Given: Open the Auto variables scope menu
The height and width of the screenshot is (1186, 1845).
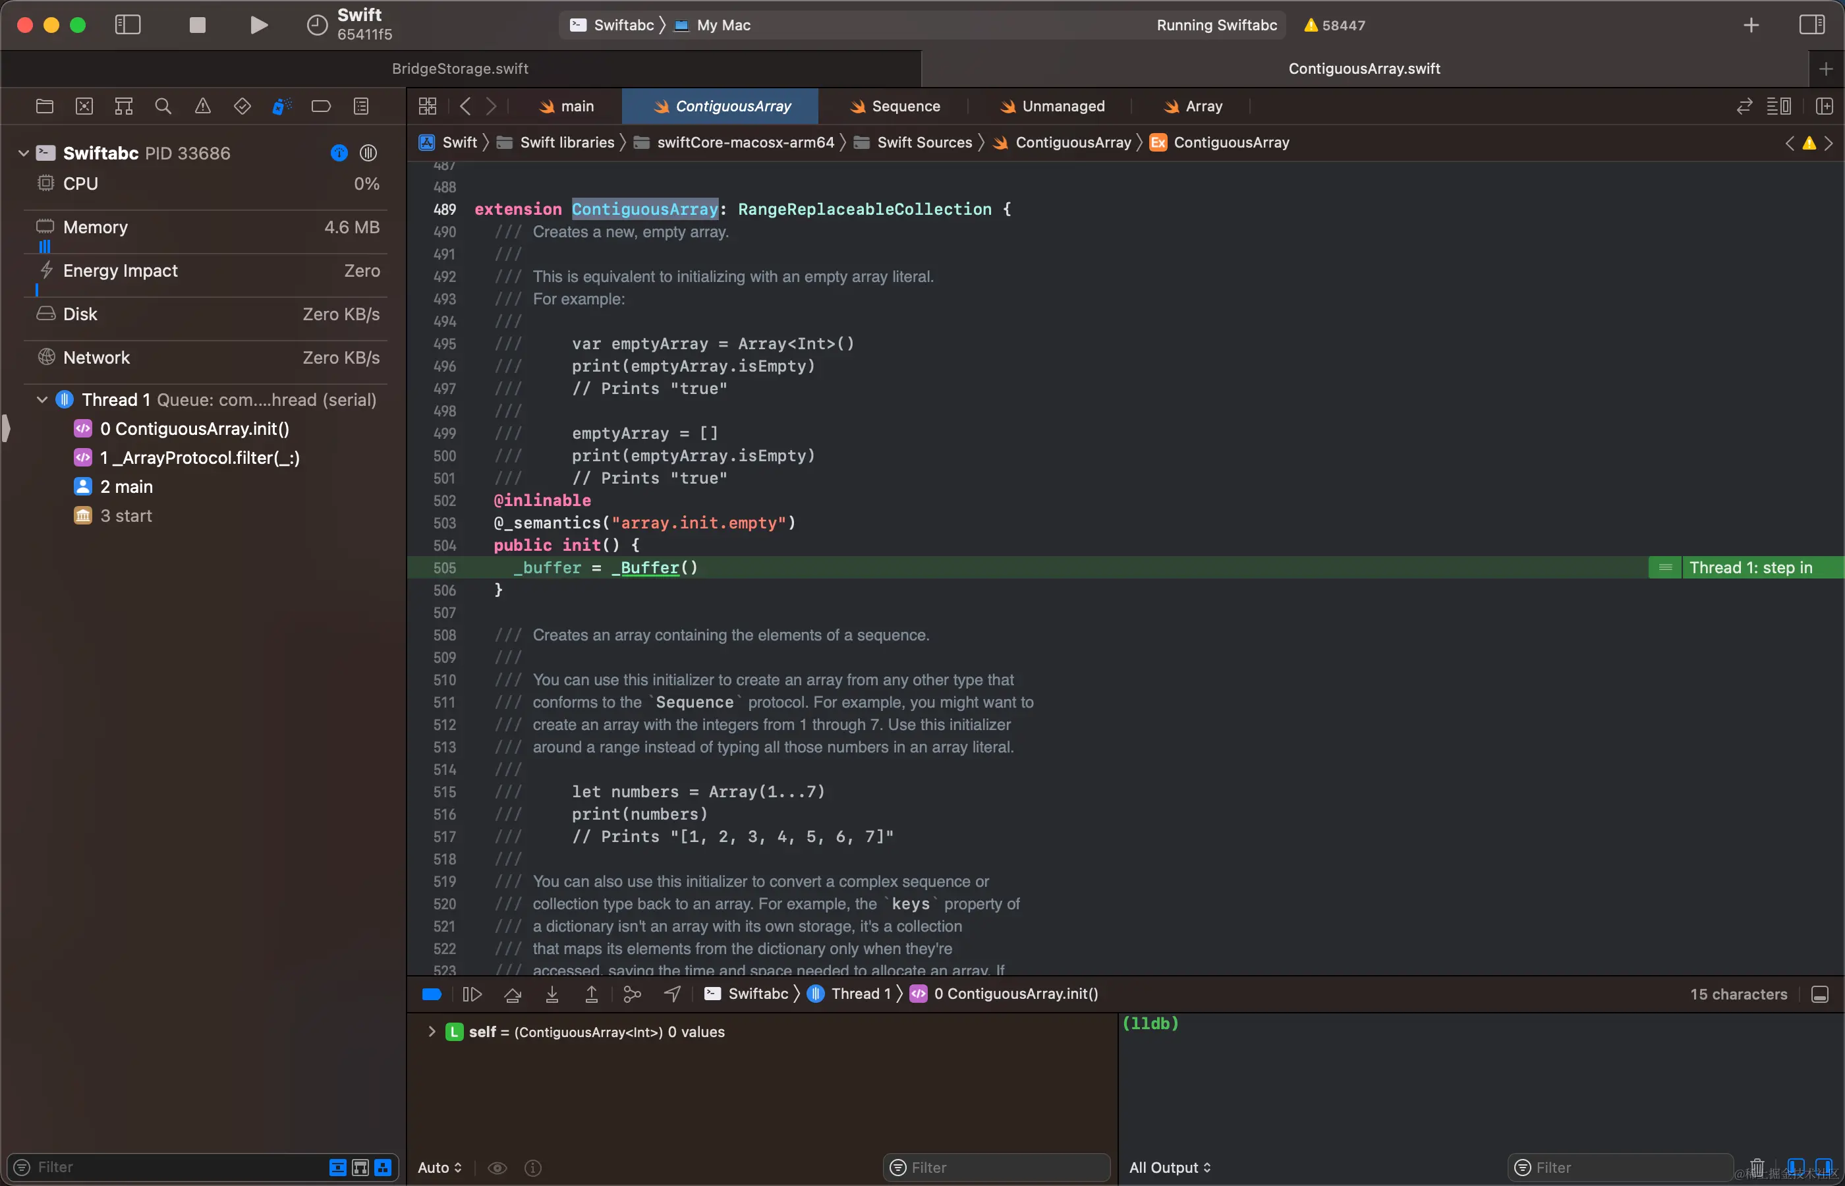Looking at the screenshot, I should (440, 1168).
